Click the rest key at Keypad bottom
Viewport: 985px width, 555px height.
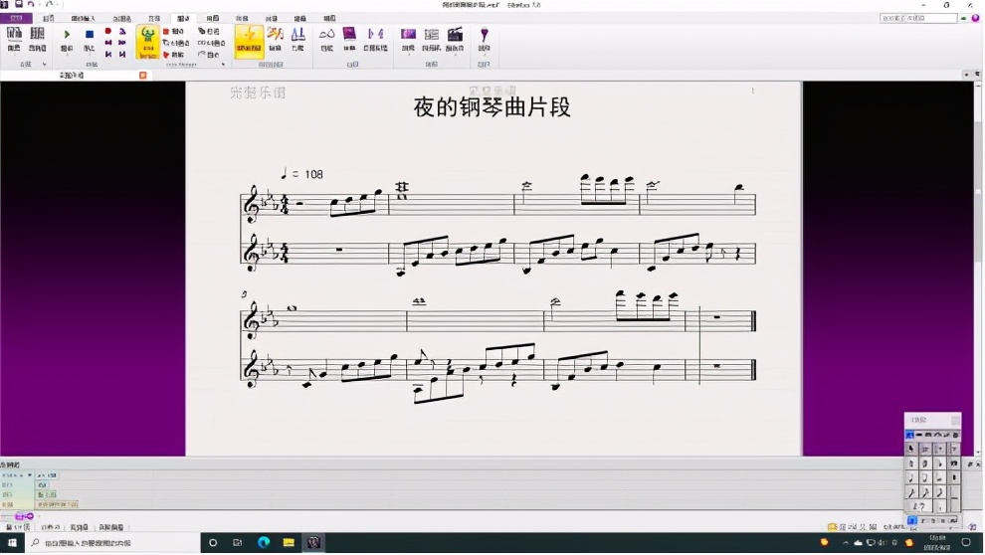[918, 506]
